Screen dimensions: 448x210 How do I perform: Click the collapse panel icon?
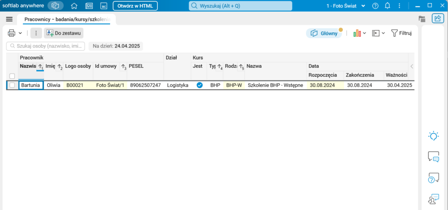[x=375, y=33]
